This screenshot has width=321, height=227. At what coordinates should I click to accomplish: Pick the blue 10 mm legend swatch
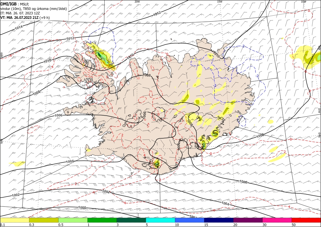190,220
